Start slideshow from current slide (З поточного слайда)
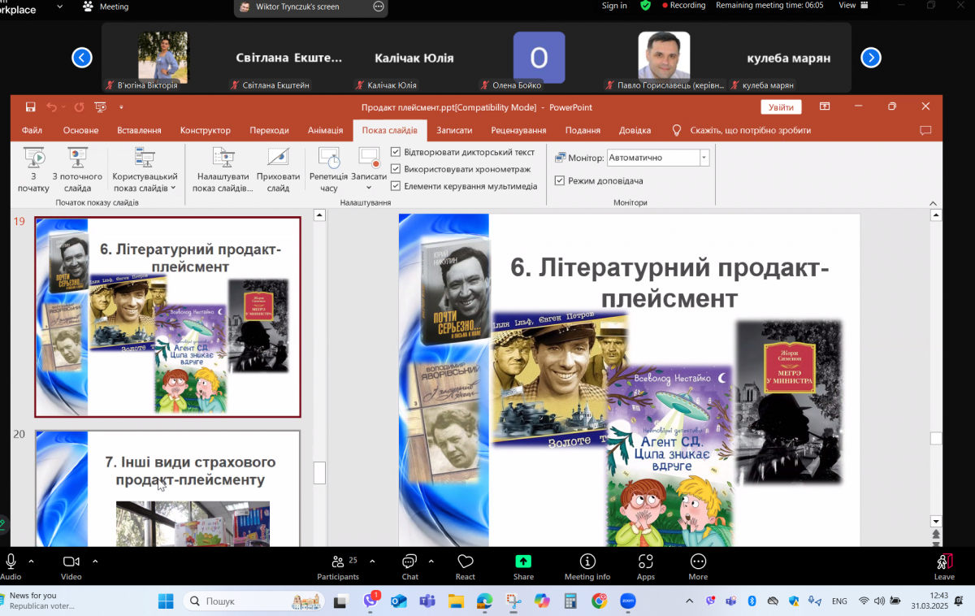 77,169
